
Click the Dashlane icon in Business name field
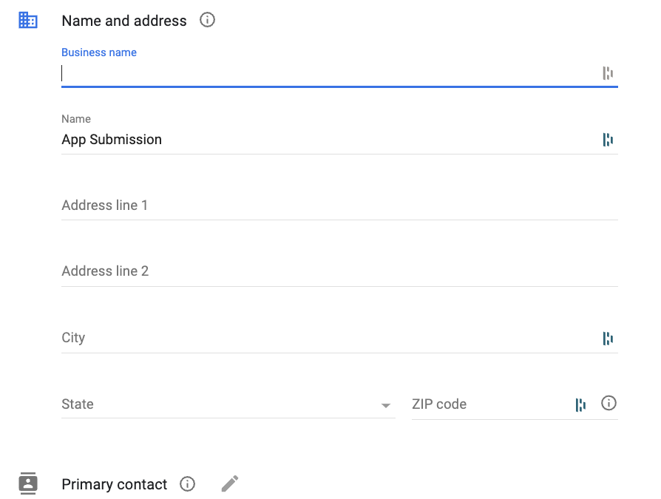click(x=608, y=73)
